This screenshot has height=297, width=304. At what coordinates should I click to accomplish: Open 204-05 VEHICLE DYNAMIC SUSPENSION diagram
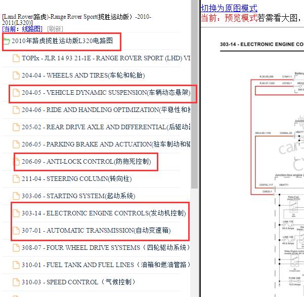pos(106,93)
